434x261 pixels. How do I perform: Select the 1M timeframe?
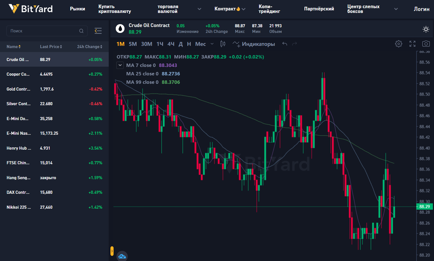121,44
